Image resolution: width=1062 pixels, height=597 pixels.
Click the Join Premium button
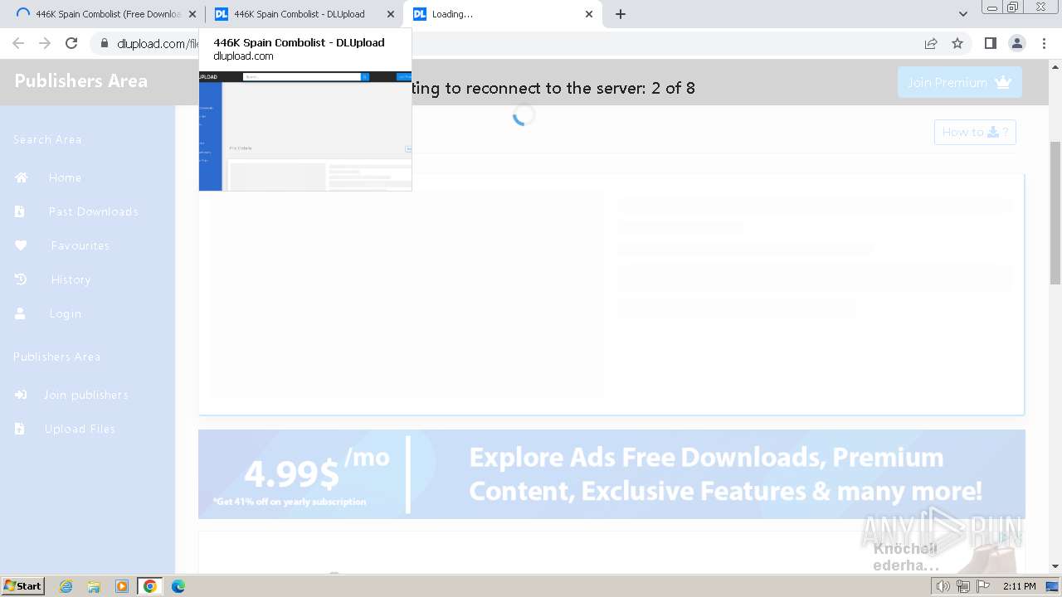[960, 82]
